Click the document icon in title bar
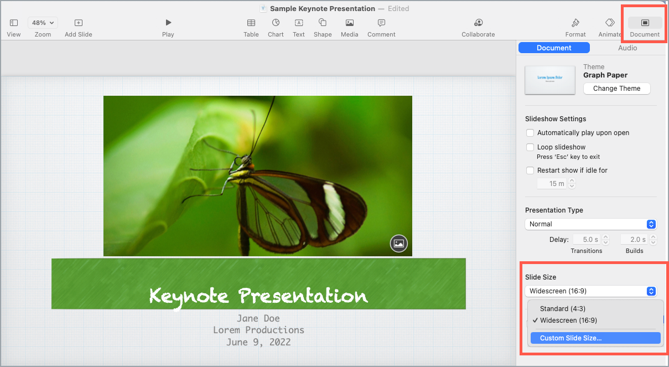669x367 pixels. 263,8
